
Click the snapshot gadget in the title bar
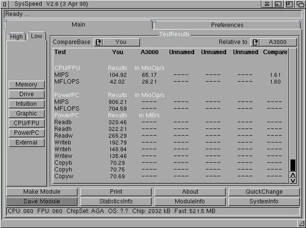click(278, 4)
